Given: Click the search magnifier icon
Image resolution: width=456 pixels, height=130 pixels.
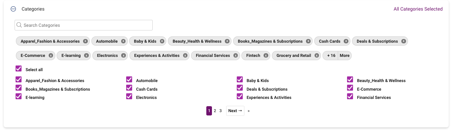Looking at the screenshot, I should (x=19, y=25).
